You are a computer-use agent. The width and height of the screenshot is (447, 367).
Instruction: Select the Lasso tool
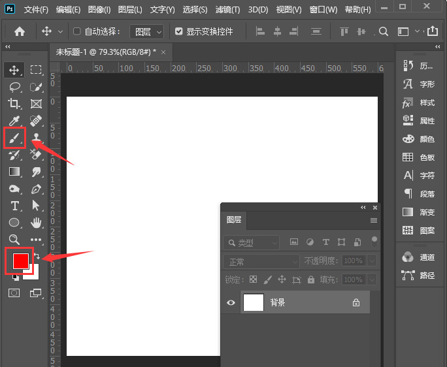pyautogui.click(x=14, y=86)
